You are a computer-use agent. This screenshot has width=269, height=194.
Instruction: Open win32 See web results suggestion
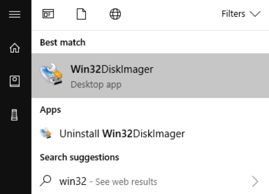[108, 181]
